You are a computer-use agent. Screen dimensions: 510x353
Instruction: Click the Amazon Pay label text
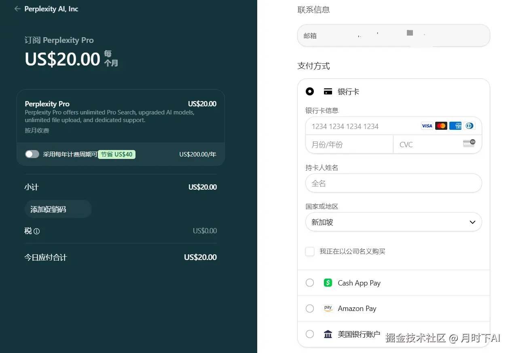pos(357,309)
